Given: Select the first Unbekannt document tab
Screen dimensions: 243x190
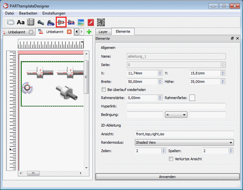Looking at the screenshot, I should point(17,32).
